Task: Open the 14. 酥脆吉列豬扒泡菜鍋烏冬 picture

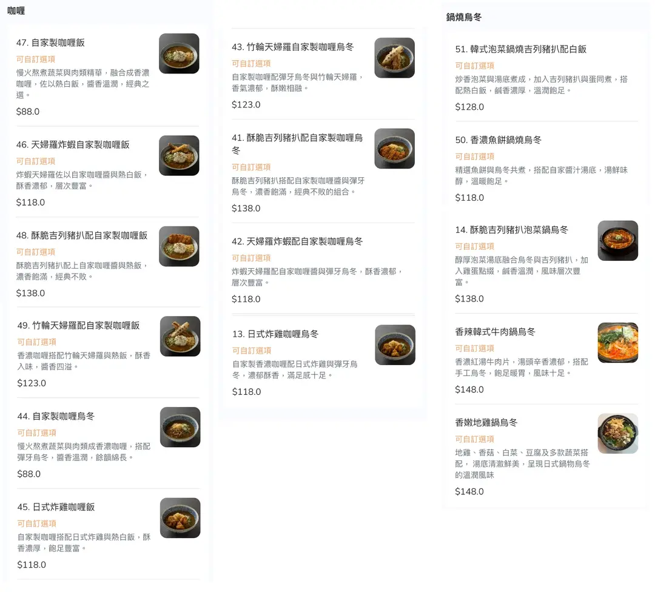Action: click(x=617, y=241)
